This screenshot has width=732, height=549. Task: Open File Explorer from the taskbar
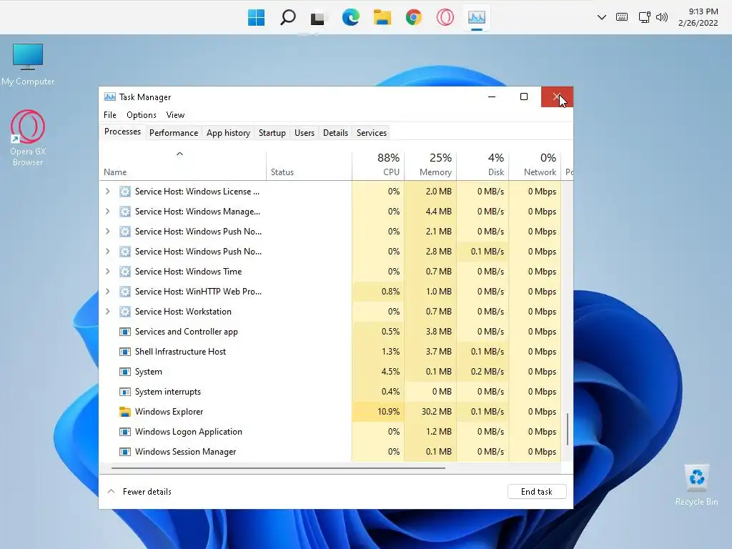382,18
